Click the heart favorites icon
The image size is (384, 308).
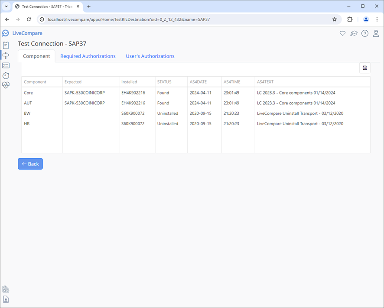pos(342,33)
